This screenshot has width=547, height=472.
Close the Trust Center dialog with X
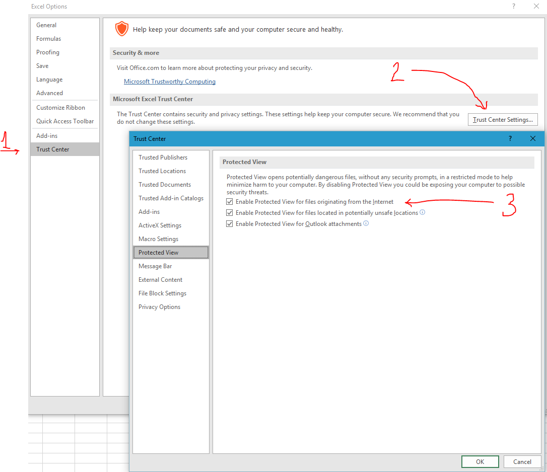pos(533,138)
